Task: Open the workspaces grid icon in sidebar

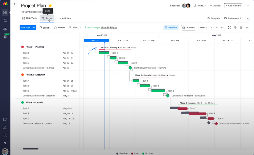Action: tap(5, 12)
